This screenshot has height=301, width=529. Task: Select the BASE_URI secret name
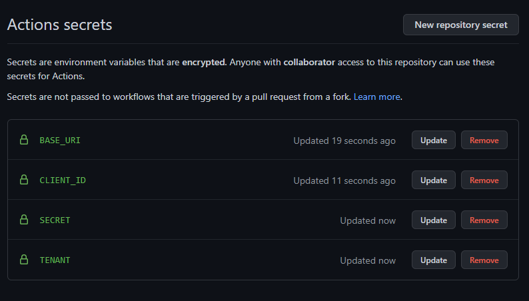coord(60,141)
